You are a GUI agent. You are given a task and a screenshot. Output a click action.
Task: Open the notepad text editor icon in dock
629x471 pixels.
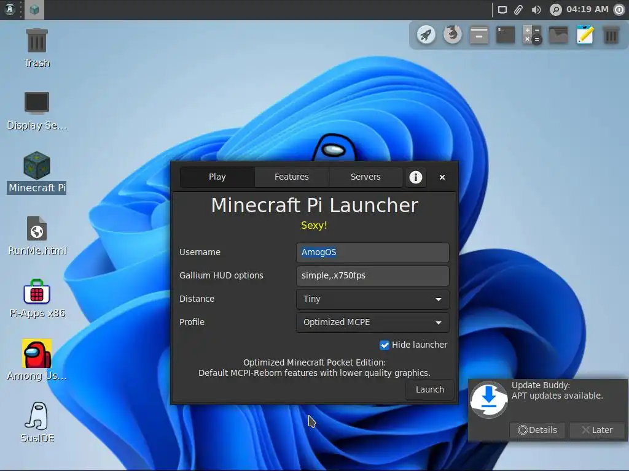[585, 35]
